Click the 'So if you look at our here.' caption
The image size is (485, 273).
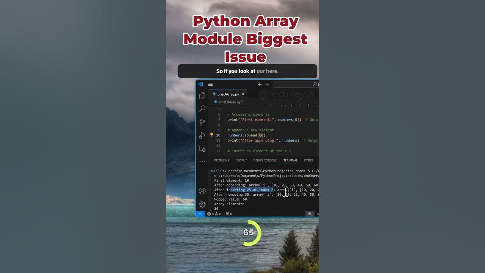[x=247, y=71]
